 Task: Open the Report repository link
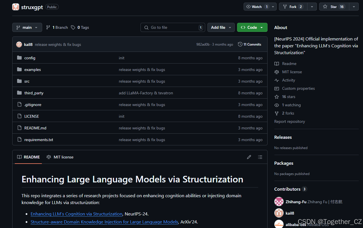(289, 121)
